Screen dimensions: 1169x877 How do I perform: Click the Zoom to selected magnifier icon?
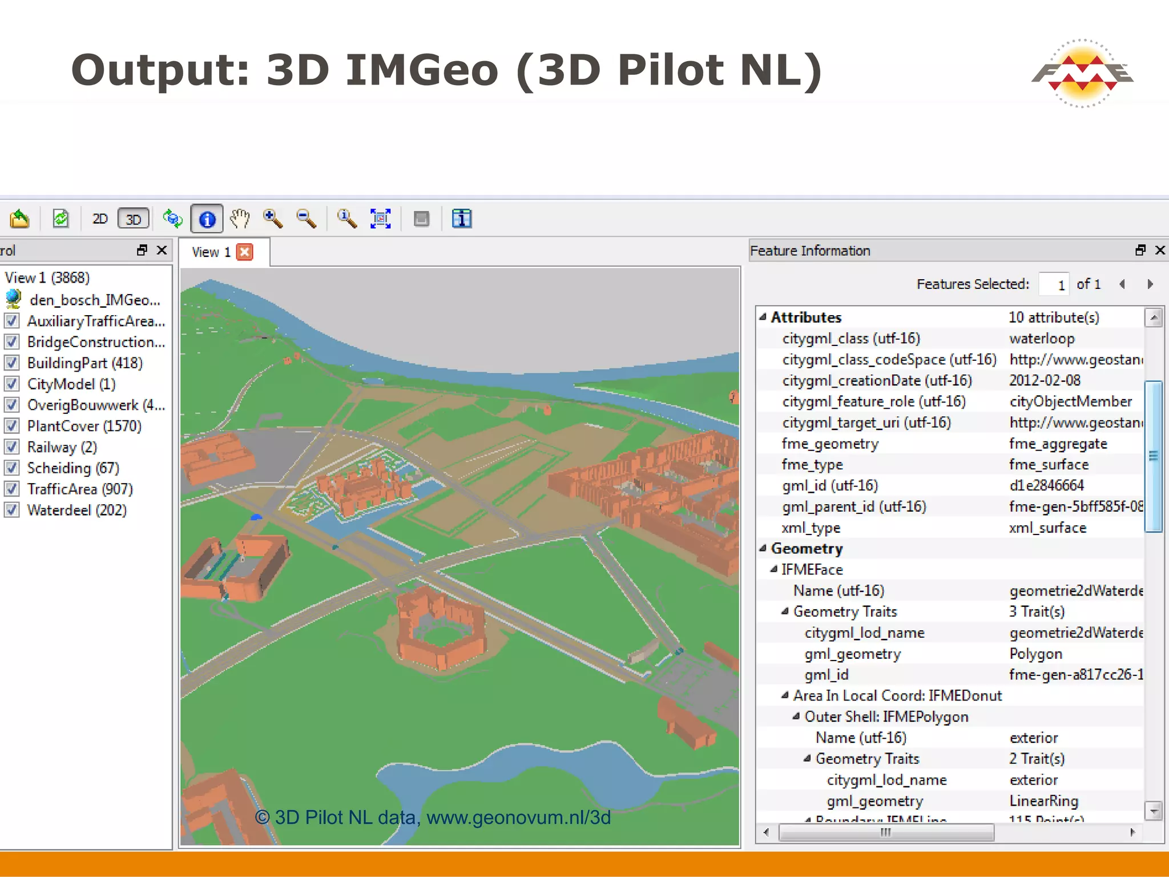347,219
